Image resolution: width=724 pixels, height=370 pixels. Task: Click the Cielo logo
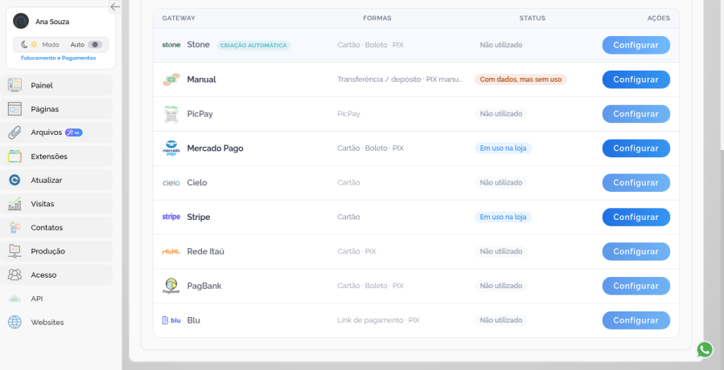click(171, 183)
